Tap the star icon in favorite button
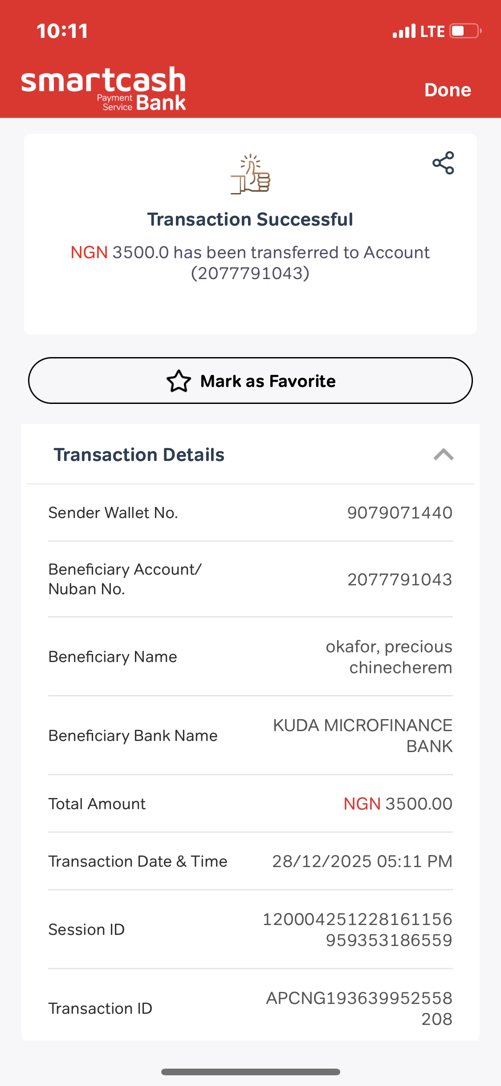The image size is (501, 1086). (x=179, y=381)
